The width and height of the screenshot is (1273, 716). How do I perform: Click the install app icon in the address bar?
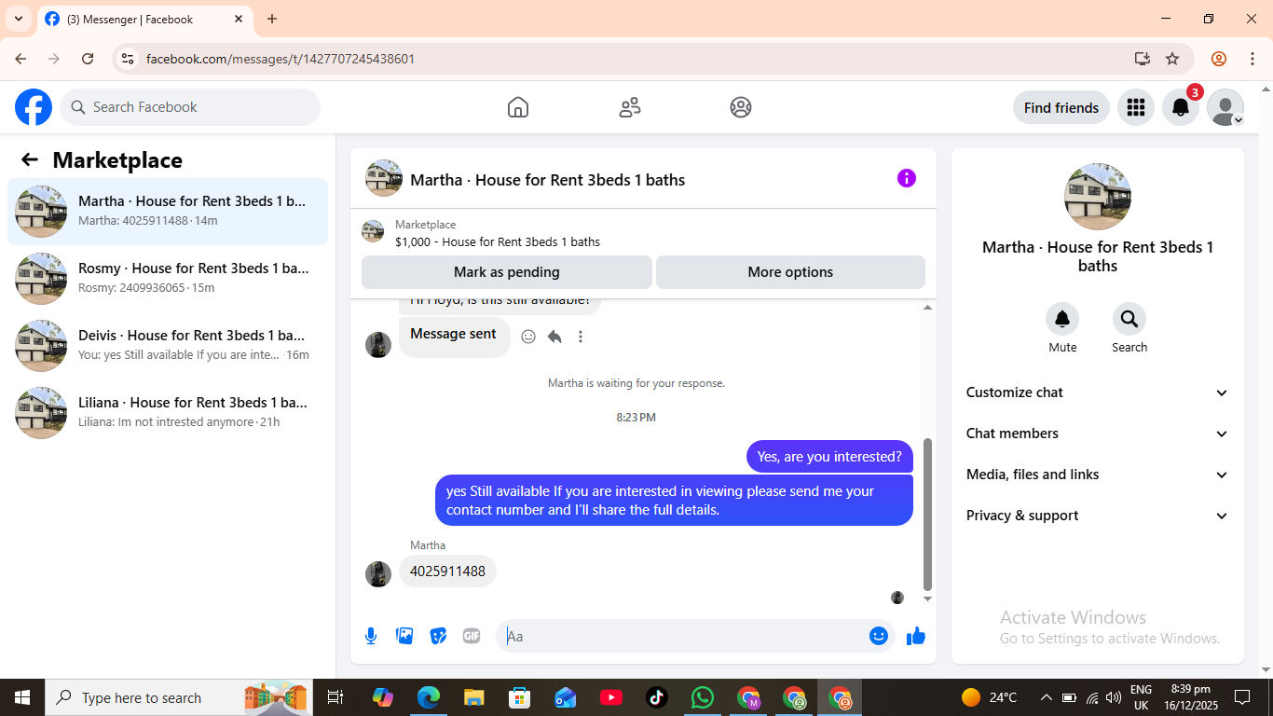click(1142, 59)
